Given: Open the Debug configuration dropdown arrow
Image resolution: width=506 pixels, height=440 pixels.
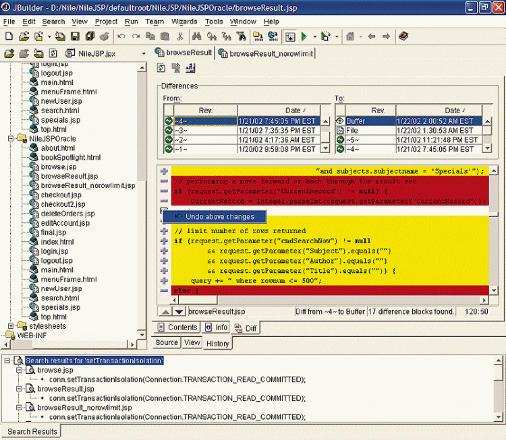Looking at the screenshot, I should coord(337,37).
